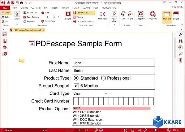Enter Fullscreen mode
The image size is (185, 132).
click(103, 16)
